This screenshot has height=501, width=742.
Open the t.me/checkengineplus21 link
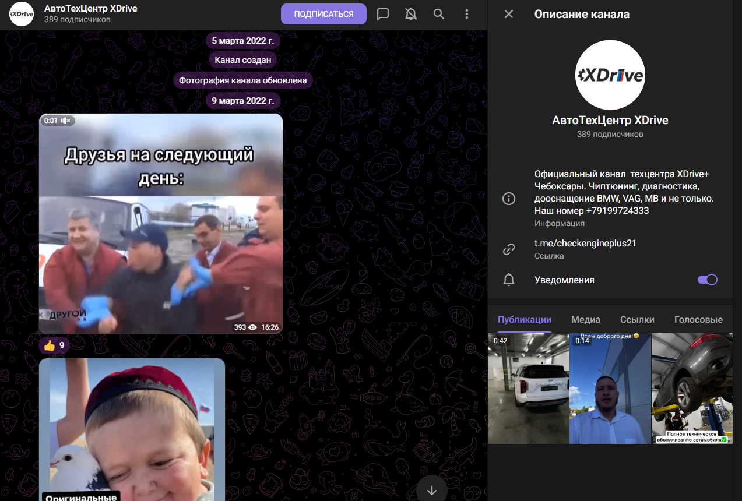tap(585, 244)
